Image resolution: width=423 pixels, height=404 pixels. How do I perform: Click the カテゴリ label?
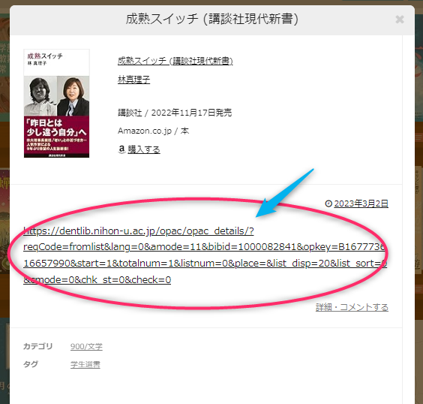tap(37, 346)
